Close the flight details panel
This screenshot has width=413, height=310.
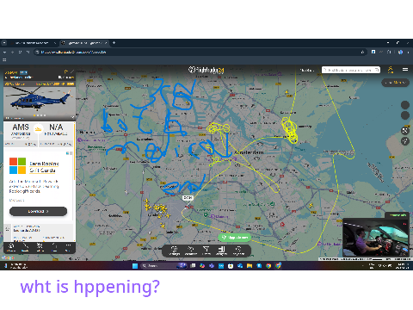click(x=72, y=71)
